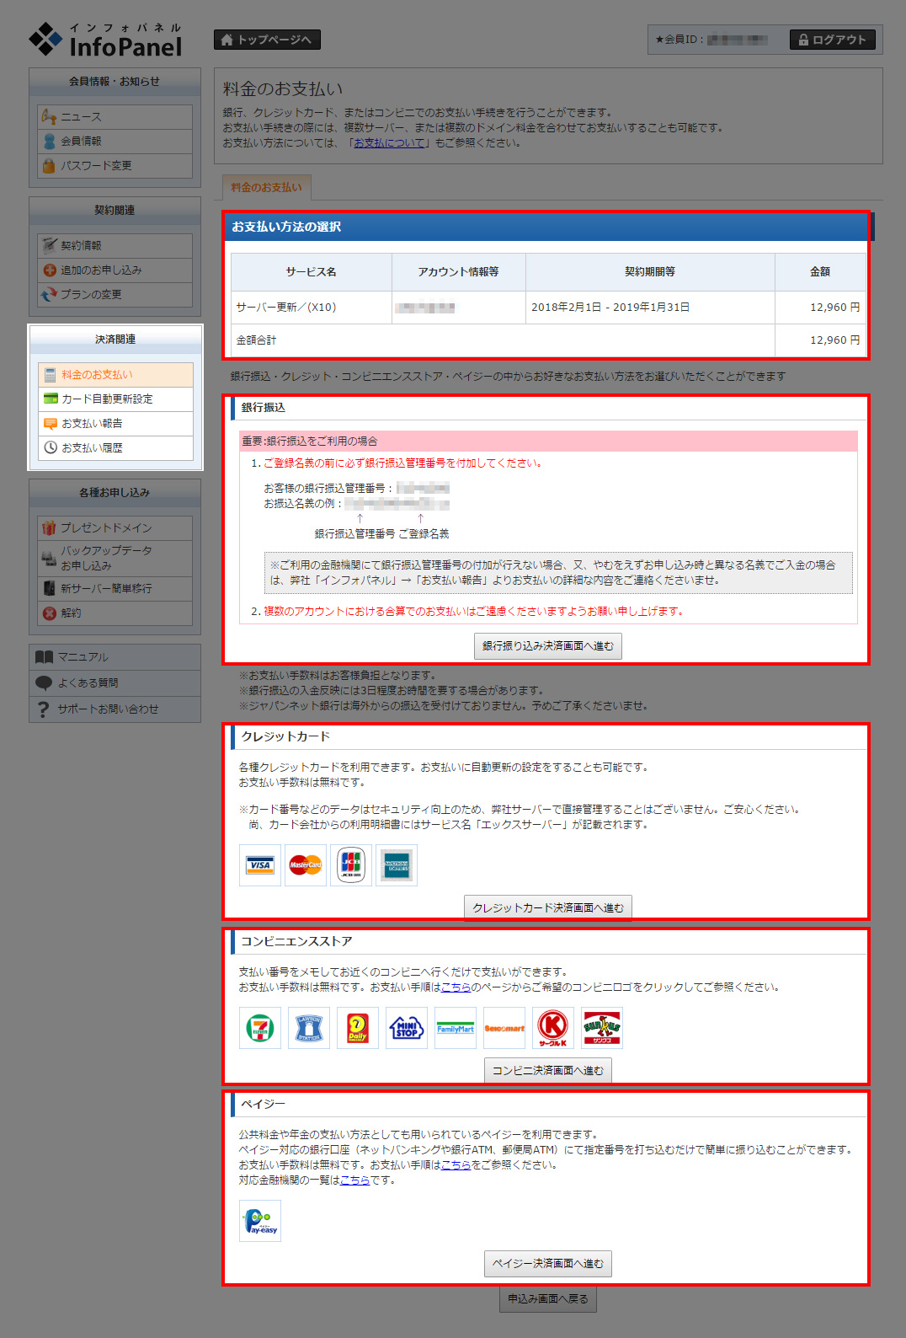Click 申込み画面へ戻る button
The height and width of the screenshot is (1338, 906).
[548, 1298]
